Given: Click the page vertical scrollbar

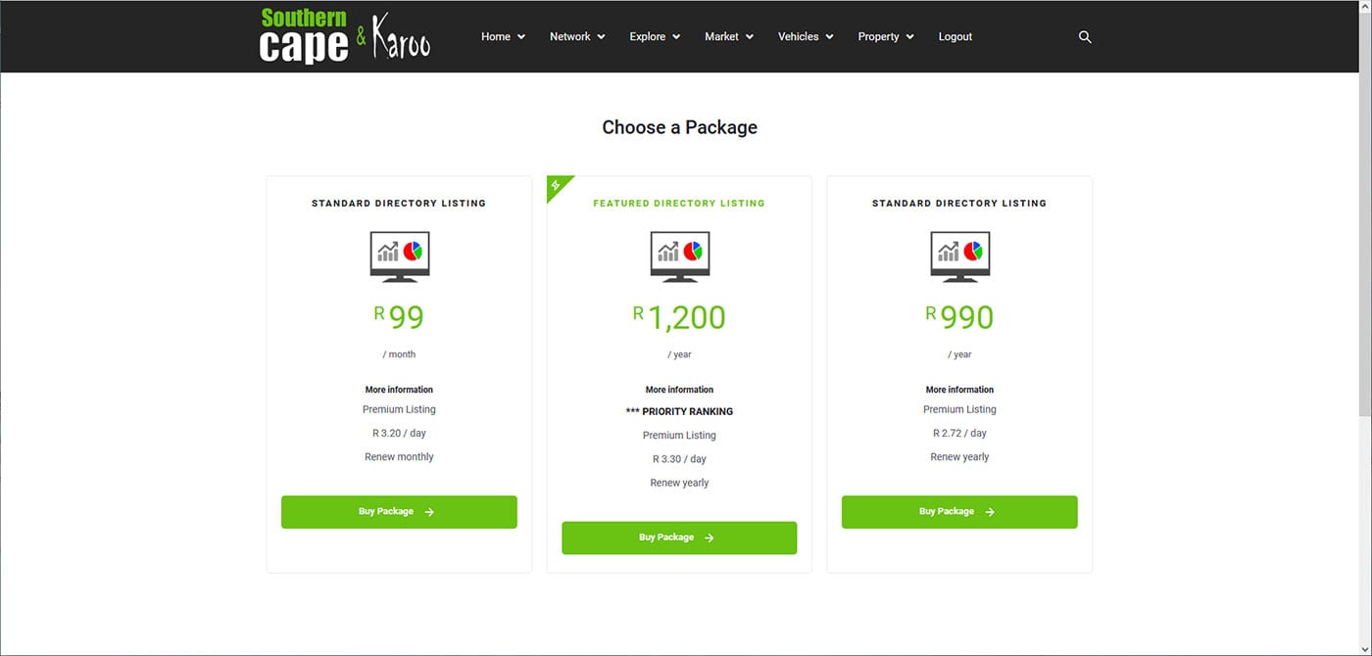Looking at the screenshot, I should pyautogui.click(x=1365, y=245).
